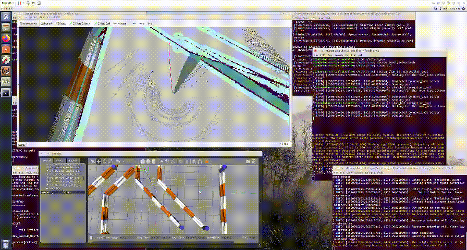
Task: Click Reset button in RViz bottom-left
Action: point(22,145)
